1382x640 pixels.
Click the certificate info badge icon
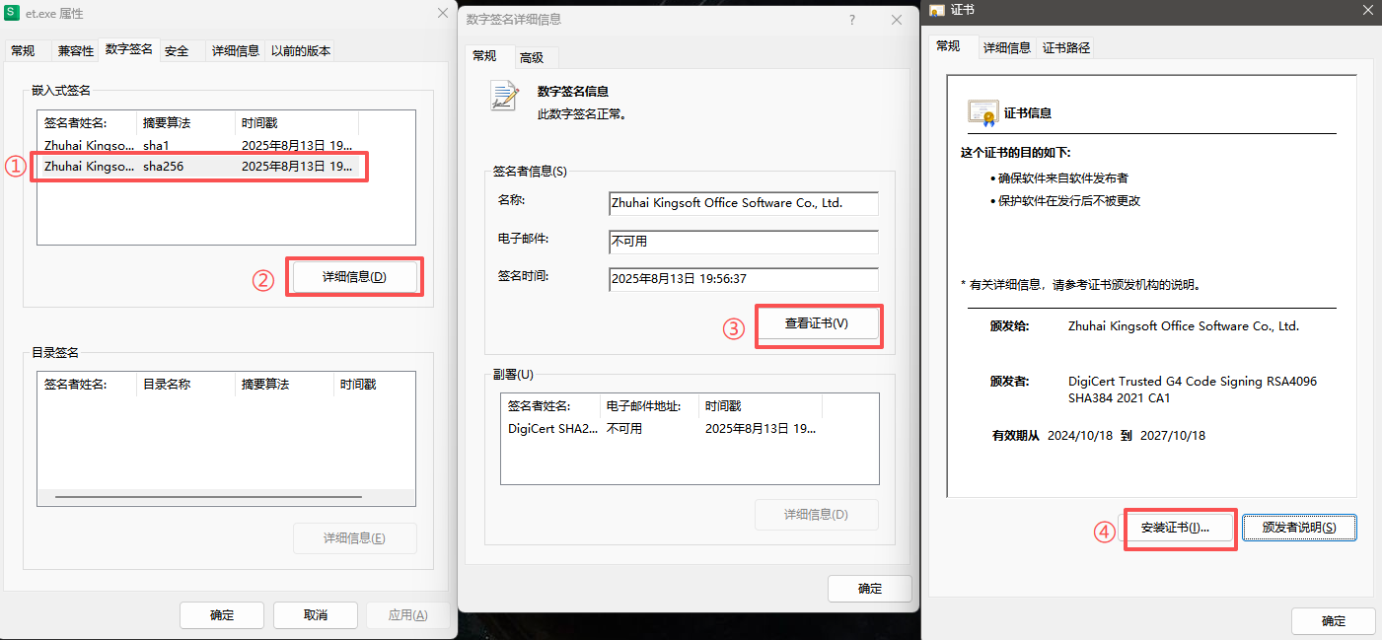(x=982, y=113)
